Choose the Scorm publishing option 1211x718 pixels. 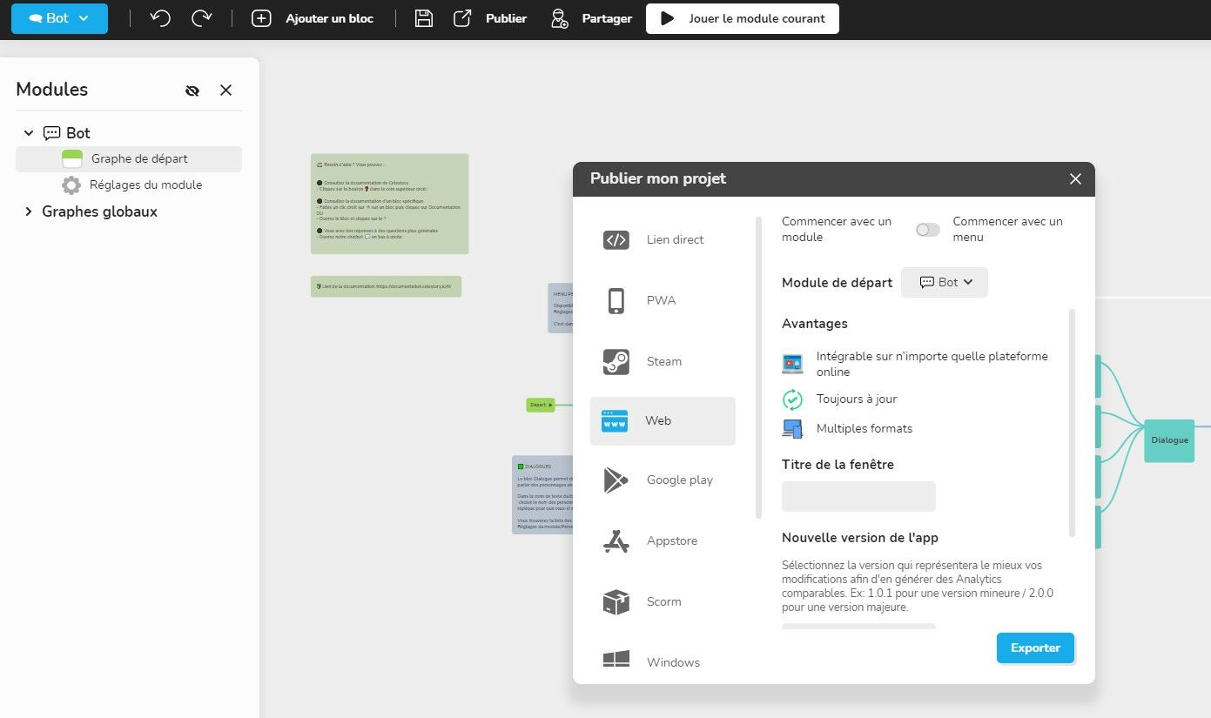click(x=663, y=601)
